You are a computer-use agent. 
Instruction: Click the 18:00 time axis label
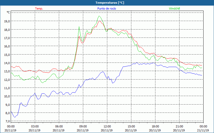[155, 127]
